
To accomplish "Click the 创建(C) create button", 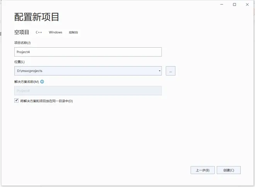I will (x=228, y=170).
